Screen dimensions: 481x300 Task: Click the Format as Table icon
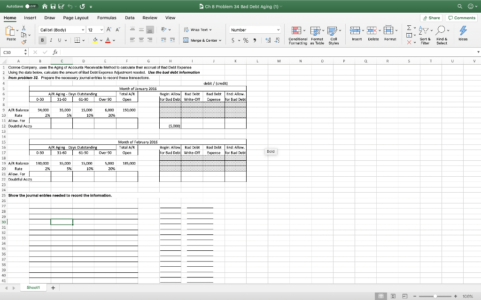point(315,30)
